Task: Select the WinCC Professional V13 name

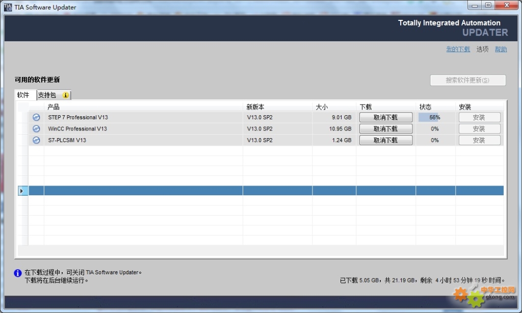Action: [x=77, y=128]
